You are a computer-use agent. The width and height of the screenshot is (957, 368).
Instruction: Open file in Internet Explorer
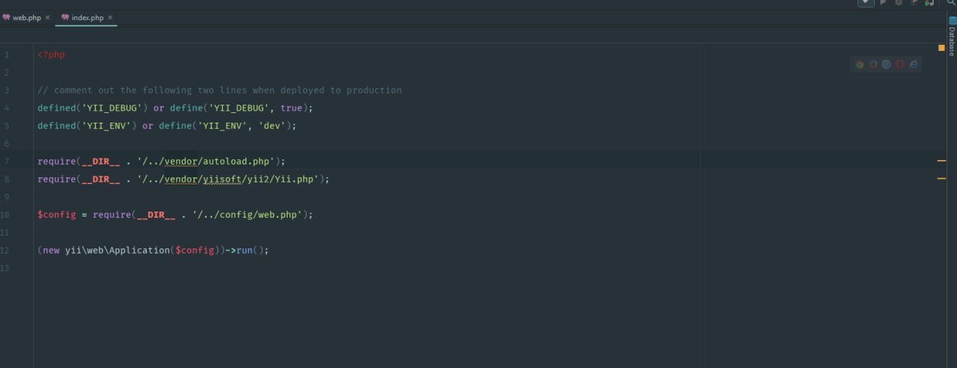[914, 64]
